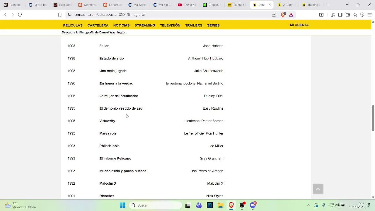The height and width of the screenshot is (211, 375).
Task: Open Brave Shields panel
Action: [283, 15]
